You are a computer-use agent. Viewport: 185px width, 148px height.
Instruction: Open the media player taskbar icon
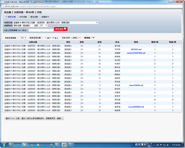tap(38, 144)
